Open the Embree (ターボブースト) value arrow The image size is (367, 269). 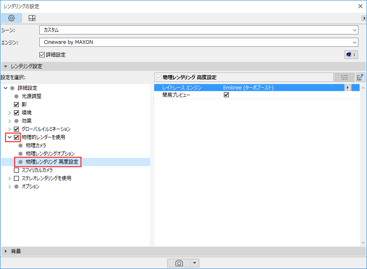[x=348, y=88]
